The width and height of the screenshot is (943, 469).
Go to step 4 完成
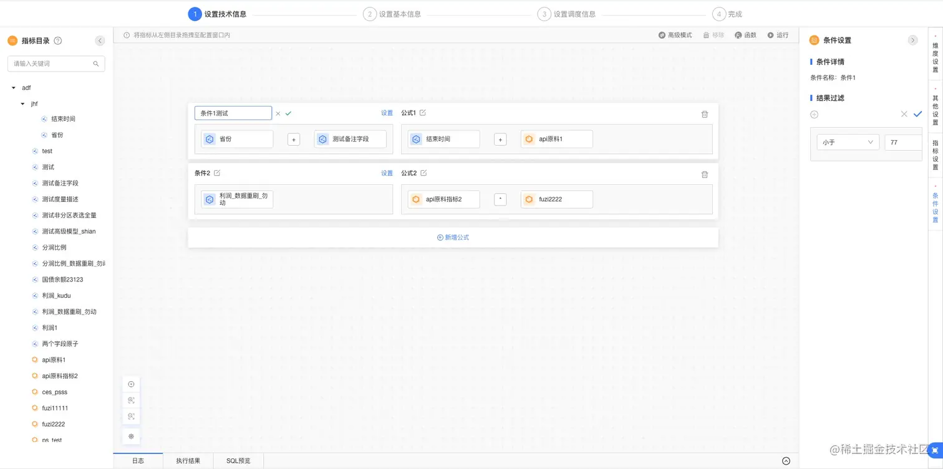[728, 14]
